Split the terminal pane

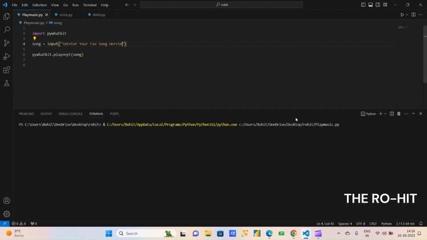point(392,114)
